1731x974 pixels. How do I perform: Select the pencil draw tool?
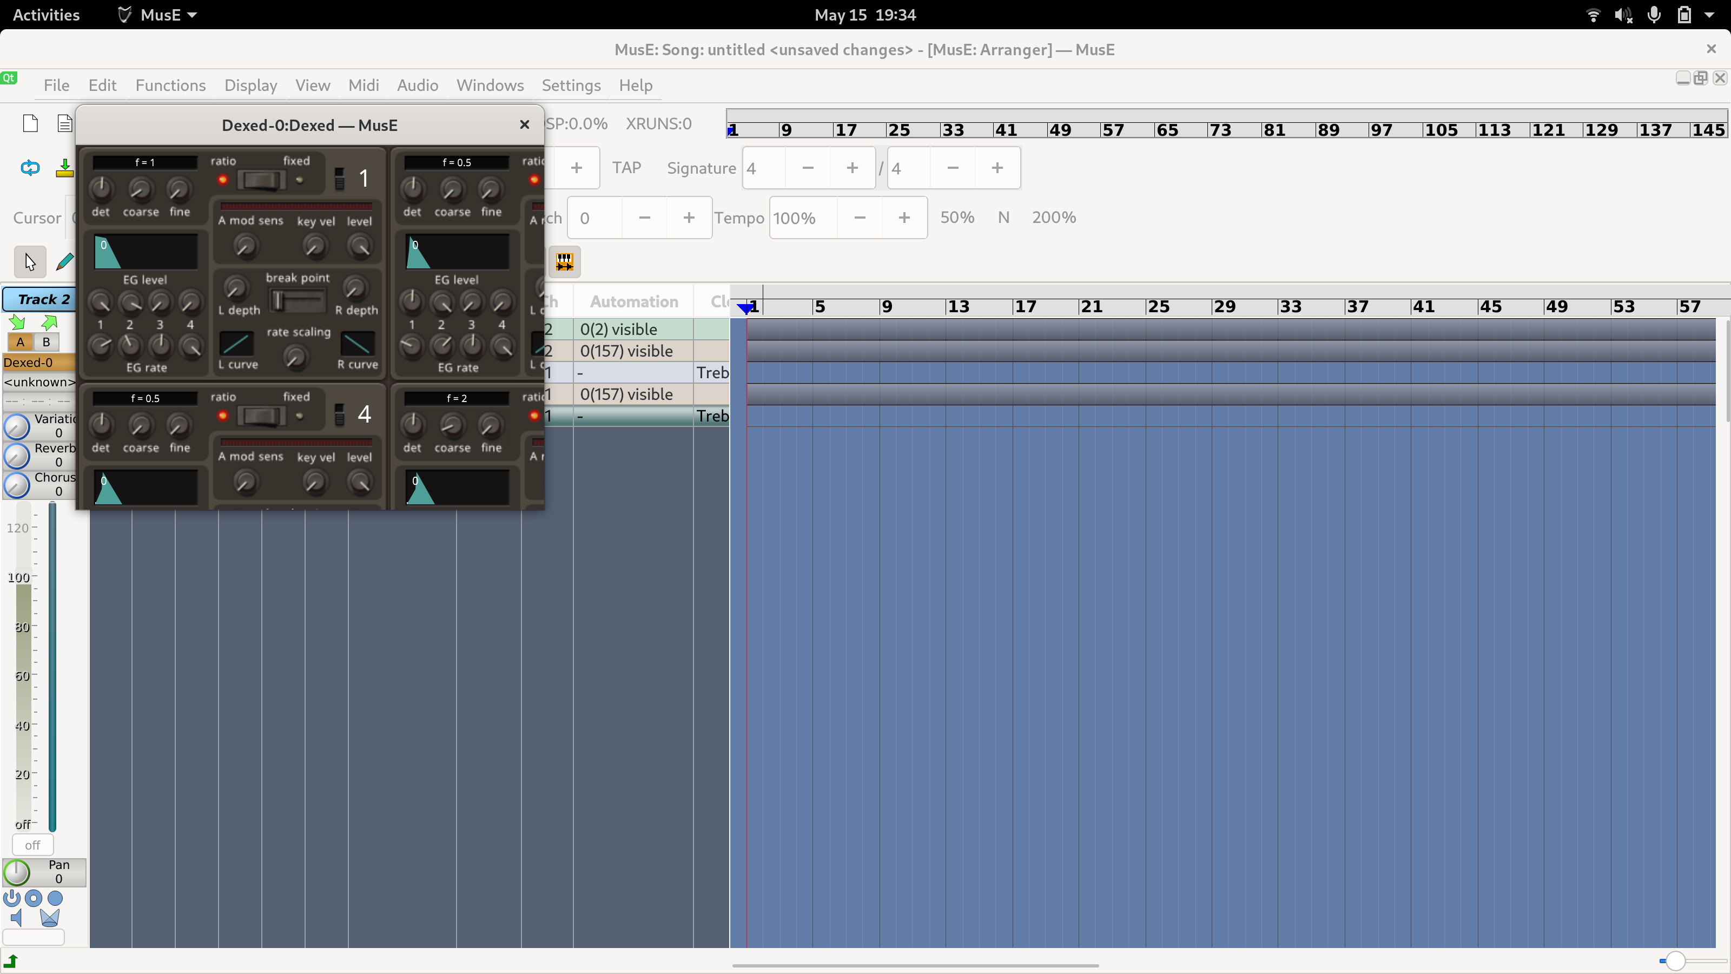tap(64, 261)
